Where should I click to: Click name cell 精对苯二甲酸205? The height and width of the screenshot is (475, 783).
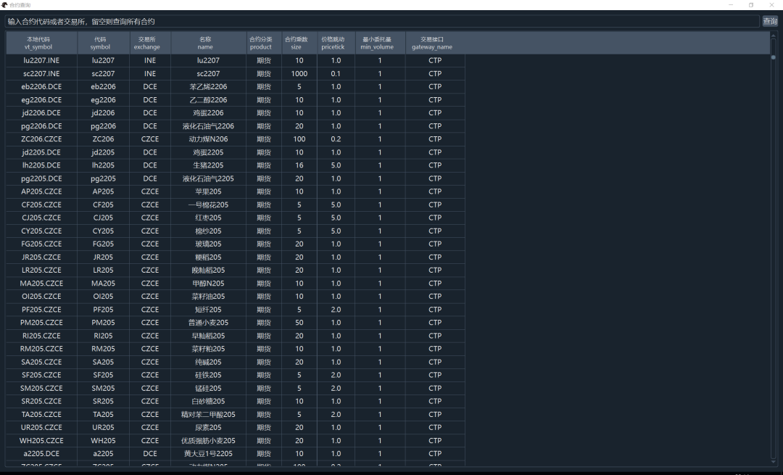[x=208, y=415]
